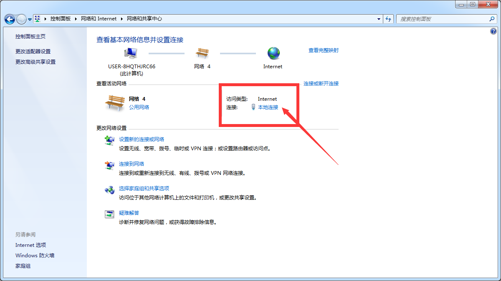The image size is (501, 281).
Task: Open the recent pages dropdown arrow
Action: click(30, 20)
